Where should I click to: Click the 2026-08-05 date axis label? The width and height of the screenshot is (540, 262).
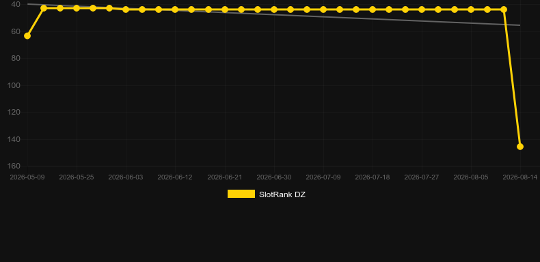click(x=471, y=177)
